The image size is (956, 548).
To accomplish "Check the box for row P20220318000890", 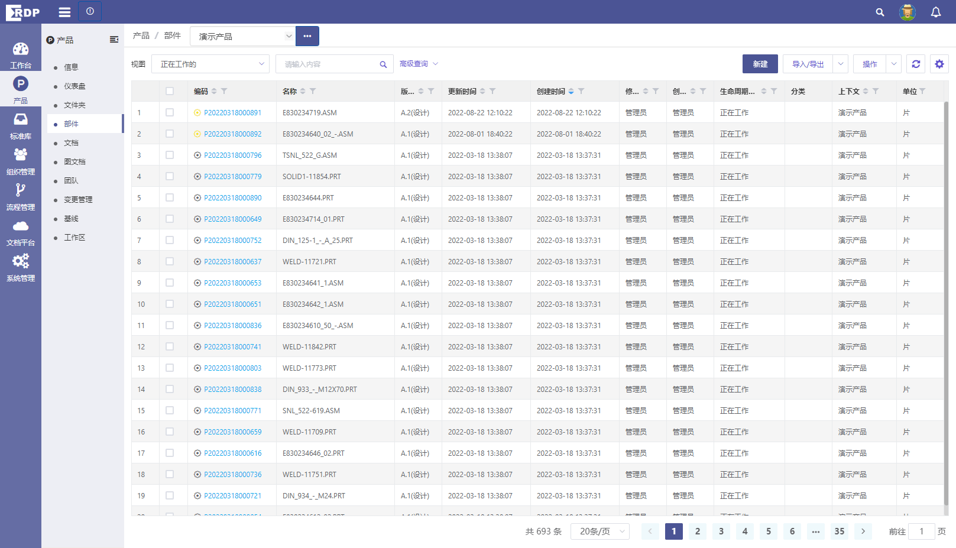I will tap(170, 197).
